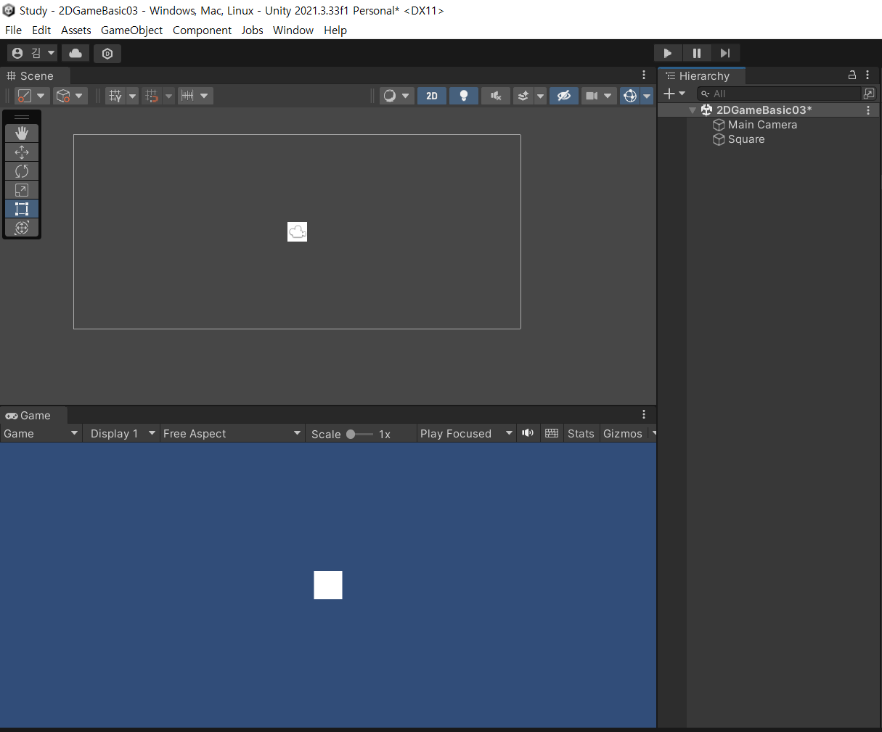The height and width of the screenshot is (732, 882).
Task: Select the Scale tool
Action: [x=22, y=189]
